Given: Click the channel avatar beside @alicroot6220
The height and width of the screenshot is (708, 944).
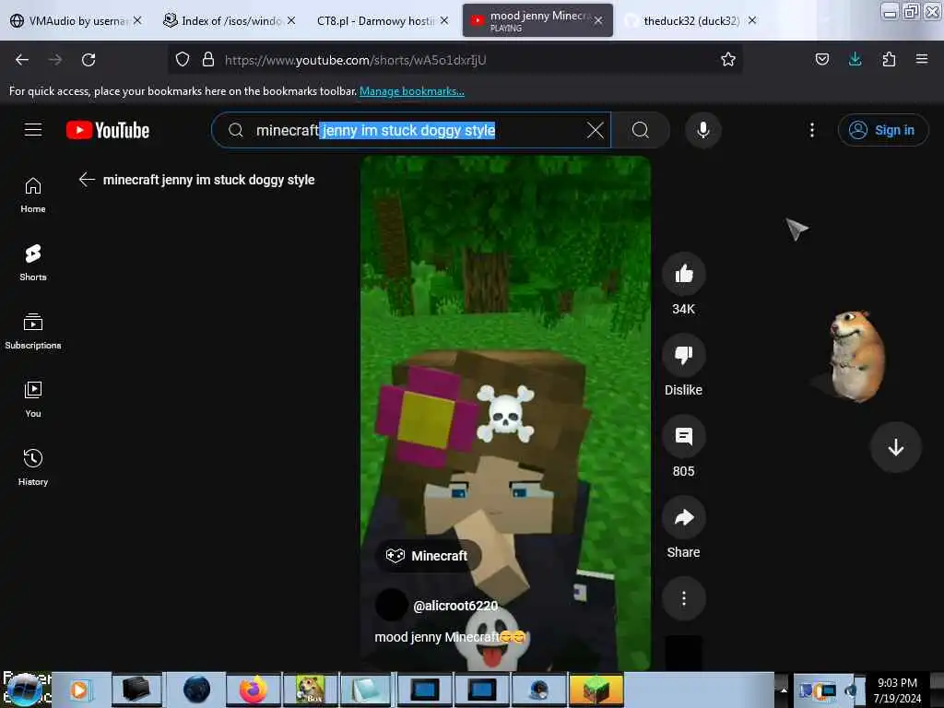Looking at the screenshot, I should coord(391,605).
